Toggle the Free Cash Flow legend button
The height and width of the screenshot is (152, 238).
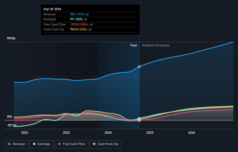[72, 144]
